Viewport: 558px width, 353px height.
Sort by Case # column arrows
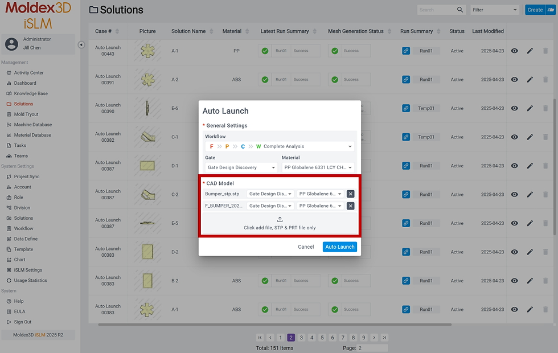point(117,31)
